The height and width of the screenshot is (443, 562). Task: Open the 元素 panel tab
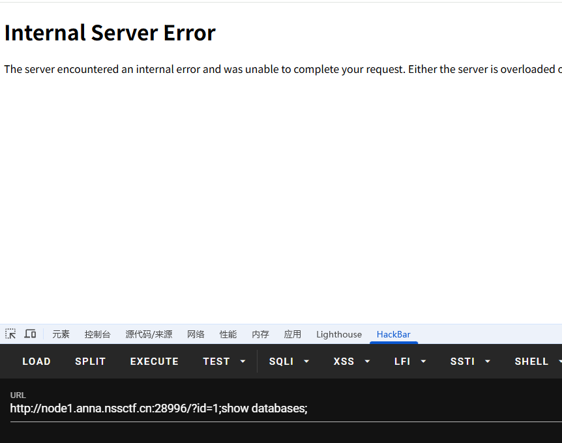[x=61, y=334]
